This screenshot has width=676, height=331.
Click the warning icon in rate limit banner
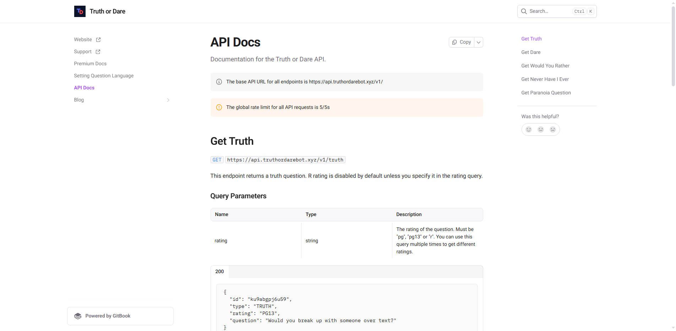219,107
